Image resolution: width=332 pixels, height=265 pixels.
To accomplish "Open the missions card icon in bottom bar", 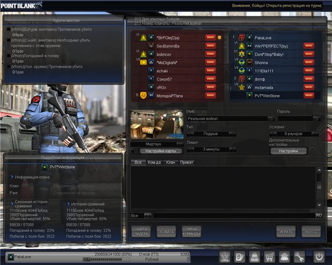I will (x=240, y=256).
